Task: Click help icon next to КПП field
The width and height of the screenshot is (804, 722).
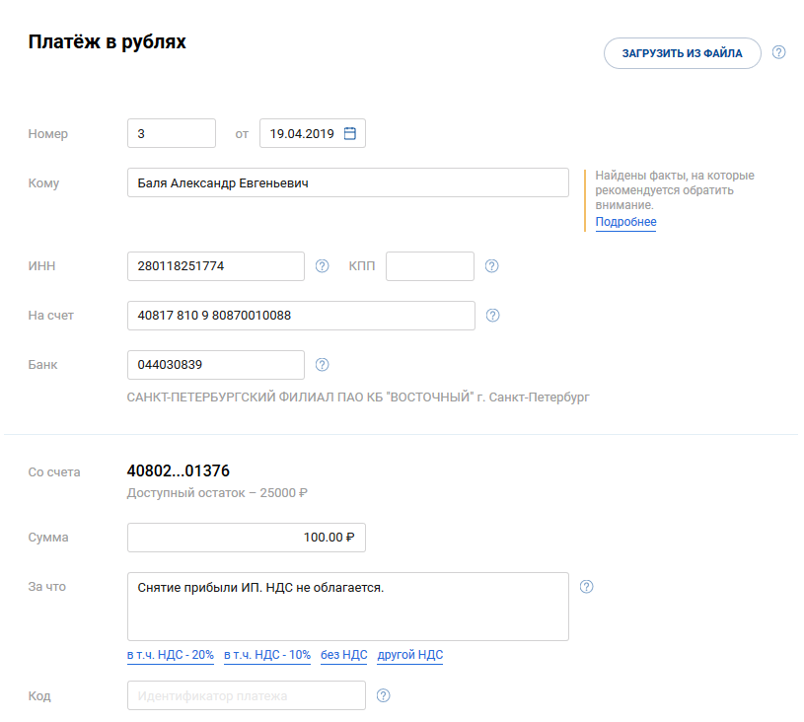Action: 492,266
